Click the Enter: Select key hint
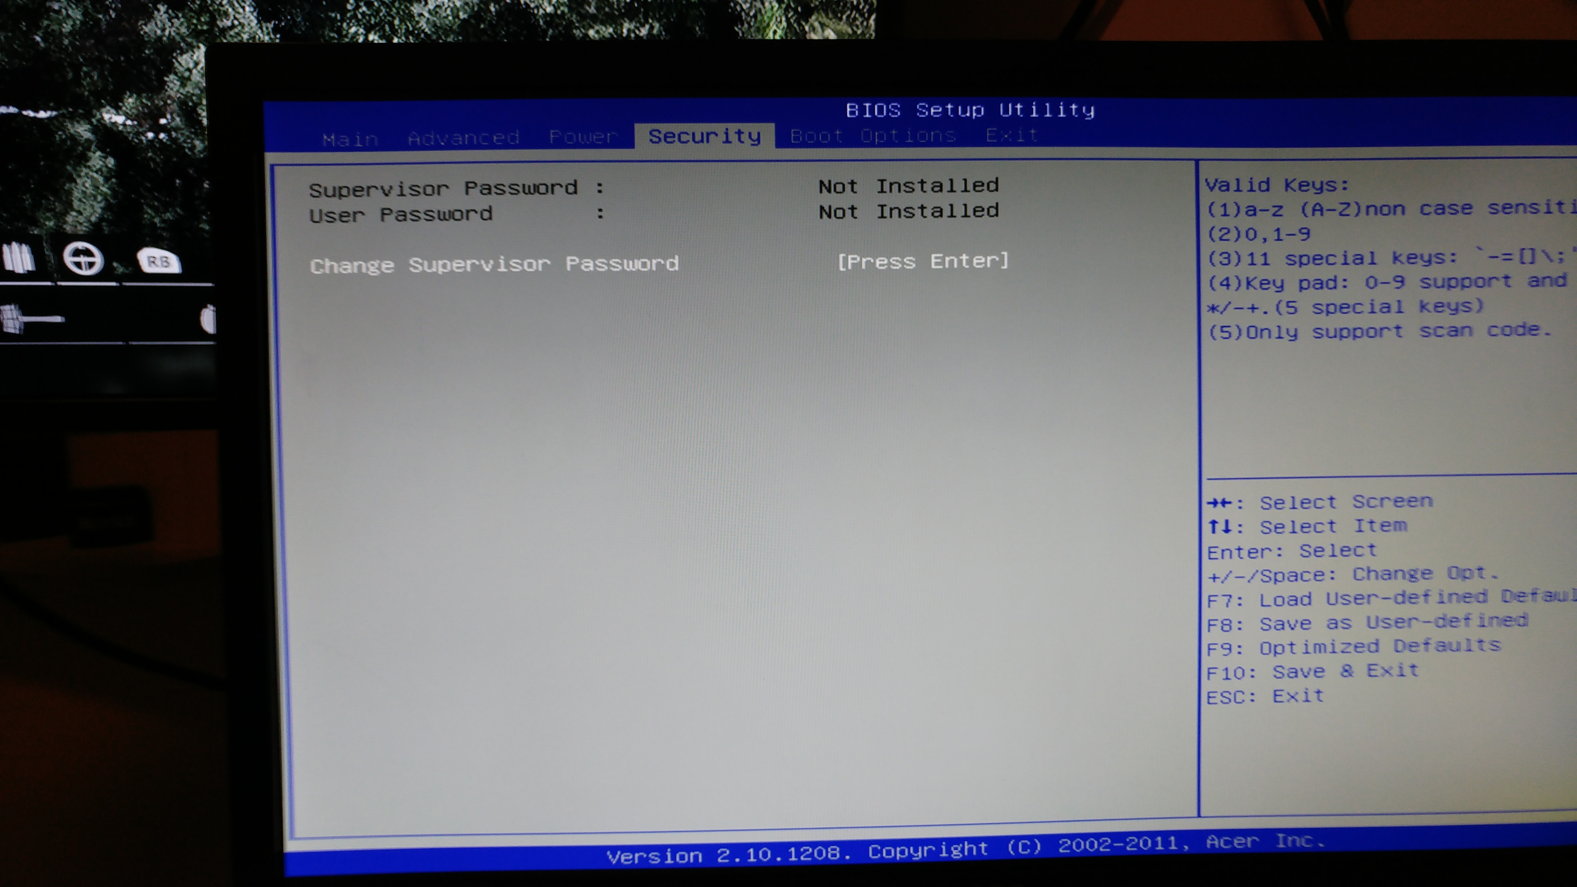 coord(1292,551)
